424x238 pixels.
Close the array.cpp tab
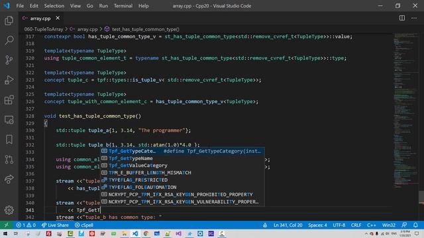click(58, 18)
